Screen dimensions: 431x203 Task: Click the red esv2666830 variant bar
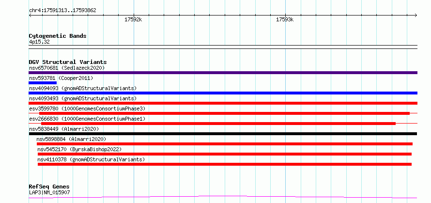pos(218,124)
